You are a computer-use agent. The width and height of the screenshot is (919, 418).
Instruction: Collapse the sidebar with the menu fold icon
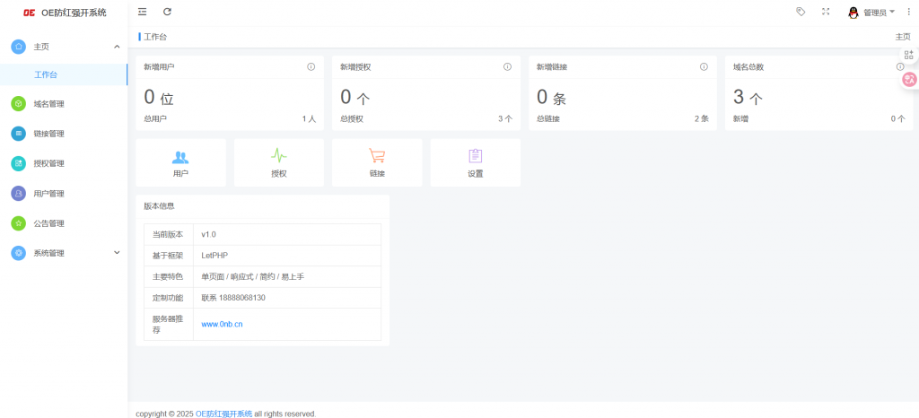click(x=142, y=12)
